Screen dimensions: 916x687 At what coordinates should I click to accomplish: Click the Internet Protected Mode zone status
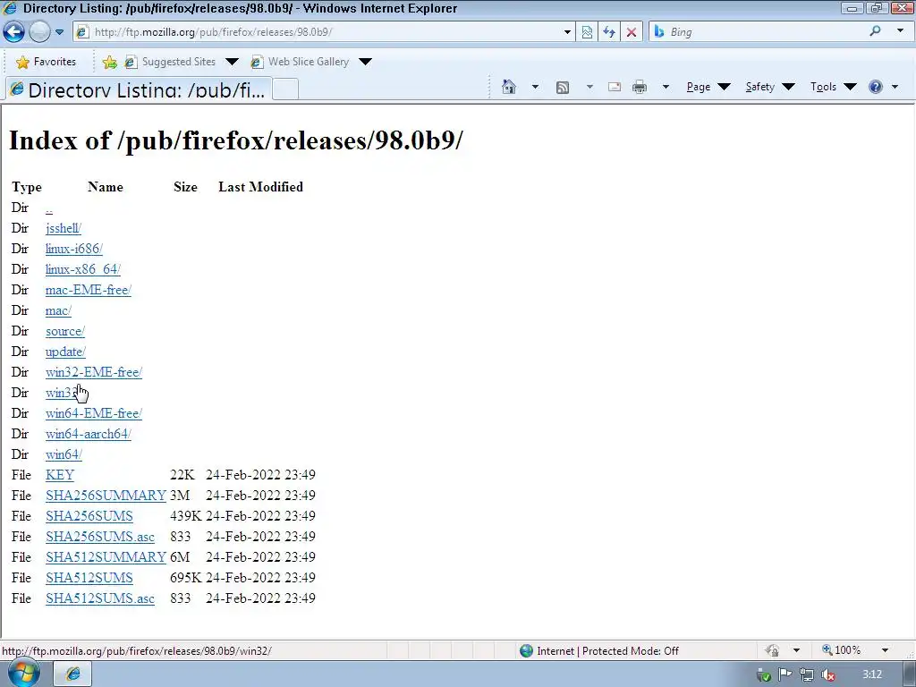coord(599,651)
